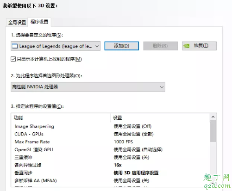Select the 多帧采样 AA (MFAA) row
The width and height of the screenshot is (232, 191).
tap(110, 180)
